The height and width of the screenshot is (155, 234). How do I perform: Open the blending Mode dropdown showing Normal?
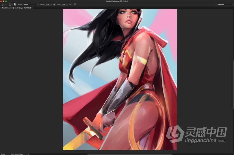[31, 5]
